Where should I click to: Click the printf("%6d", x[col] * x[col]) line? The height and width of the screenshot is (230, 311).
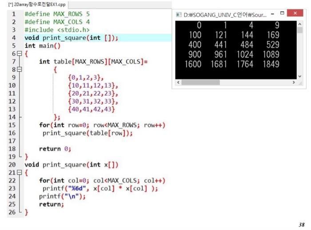click(100, 188)
